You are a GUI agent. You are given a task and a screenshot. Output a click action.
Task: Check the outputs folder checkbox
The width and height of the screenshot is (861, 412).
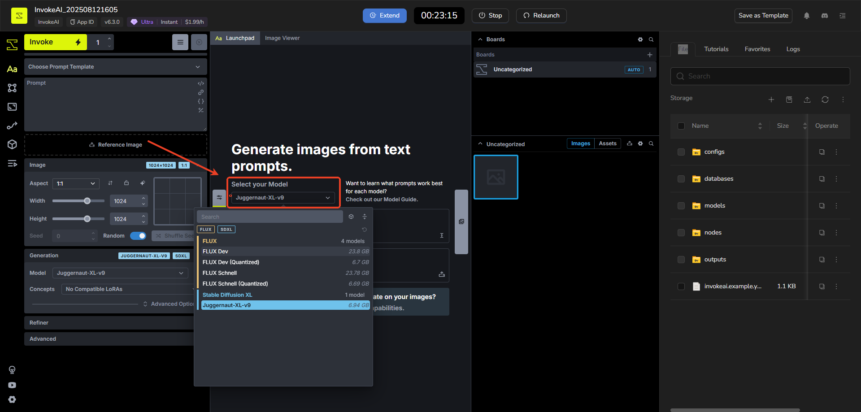click(x=681, y=260)
